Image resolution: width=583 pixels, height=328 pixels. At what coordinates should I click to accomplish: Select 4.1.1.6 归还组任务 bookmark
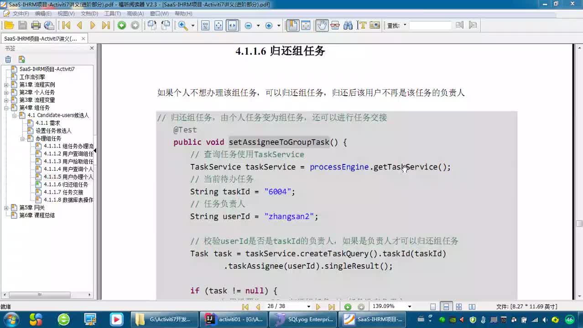click(x=66, y=184)
